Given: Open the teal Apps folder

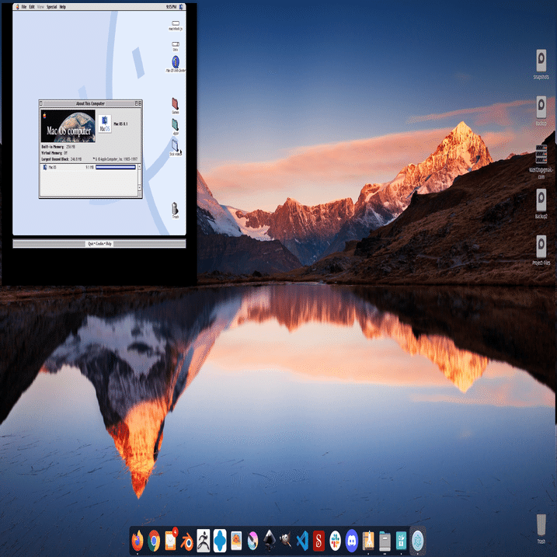Looking at the screenshot, I should (175, 125).
